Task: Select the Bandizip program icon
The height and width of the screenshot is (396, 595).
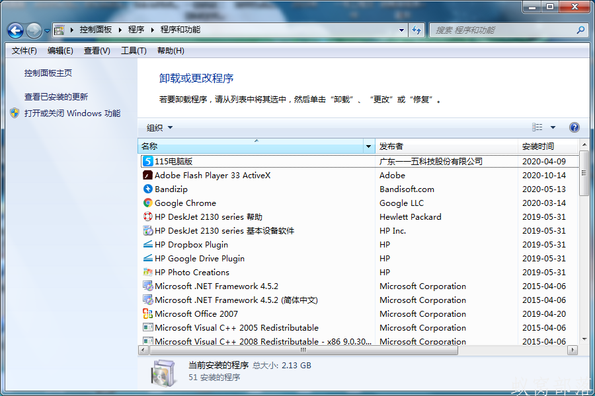Action: pos(148,189)
